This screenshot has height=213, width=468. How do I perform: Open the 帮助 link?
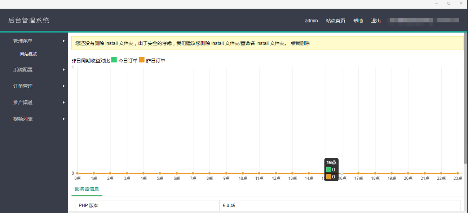click(x=358, y=21)
